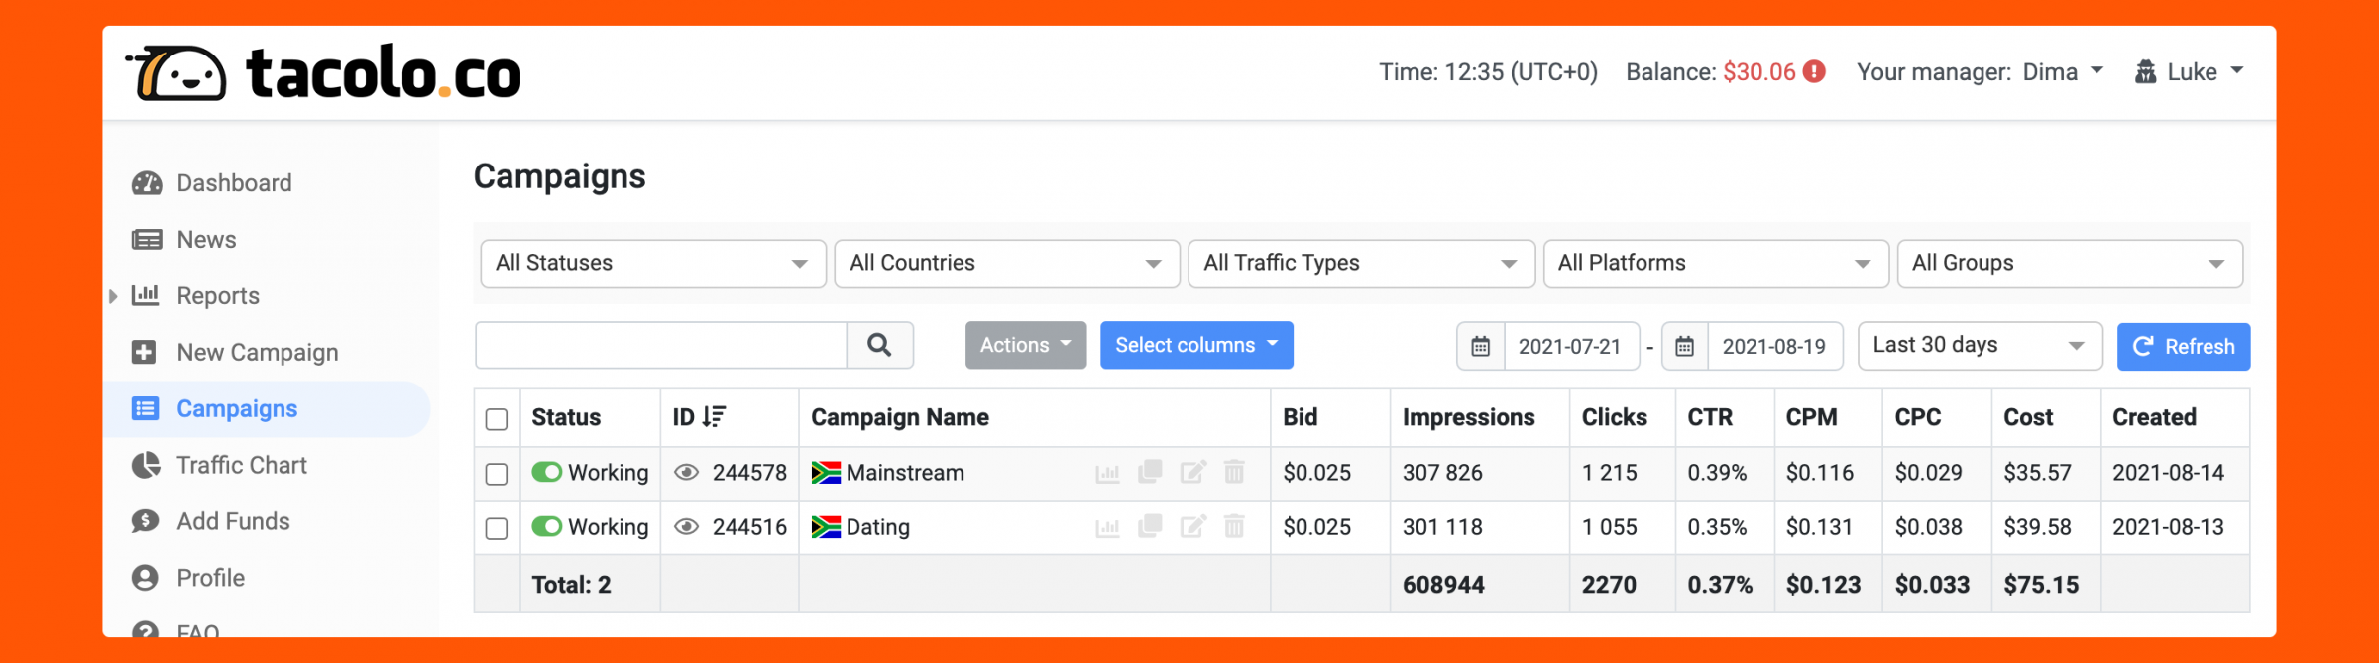Click the Reports bar chart icon
The height and width of the screenshot is (663, 2379).
(146, 295)
